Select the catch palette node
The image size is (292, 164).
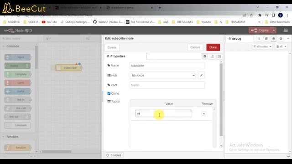click(x=17, y=83)
